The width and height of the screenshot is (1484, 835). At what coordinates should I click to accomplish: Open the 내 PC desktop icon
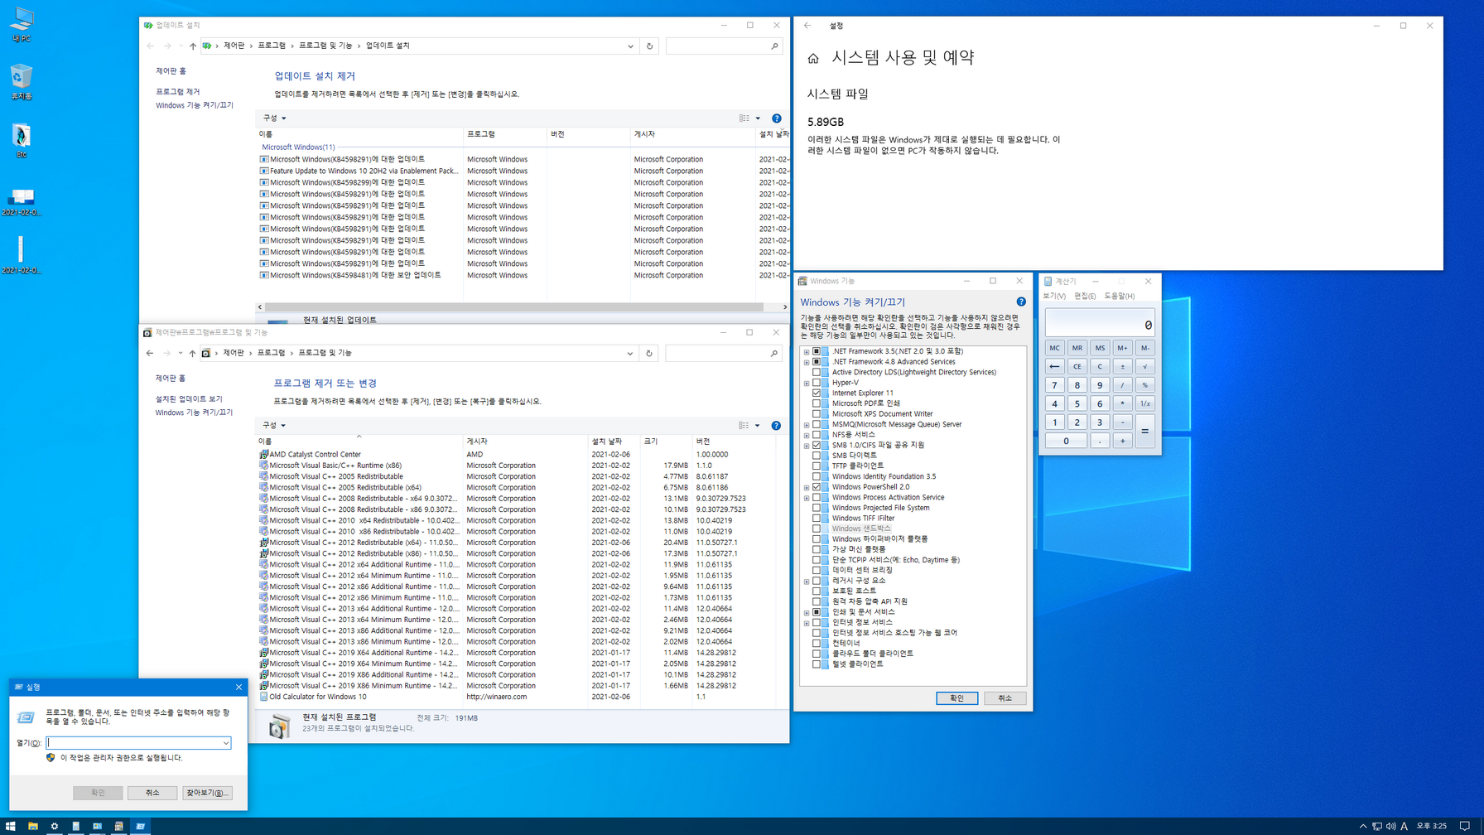click(x=22, y=24)
